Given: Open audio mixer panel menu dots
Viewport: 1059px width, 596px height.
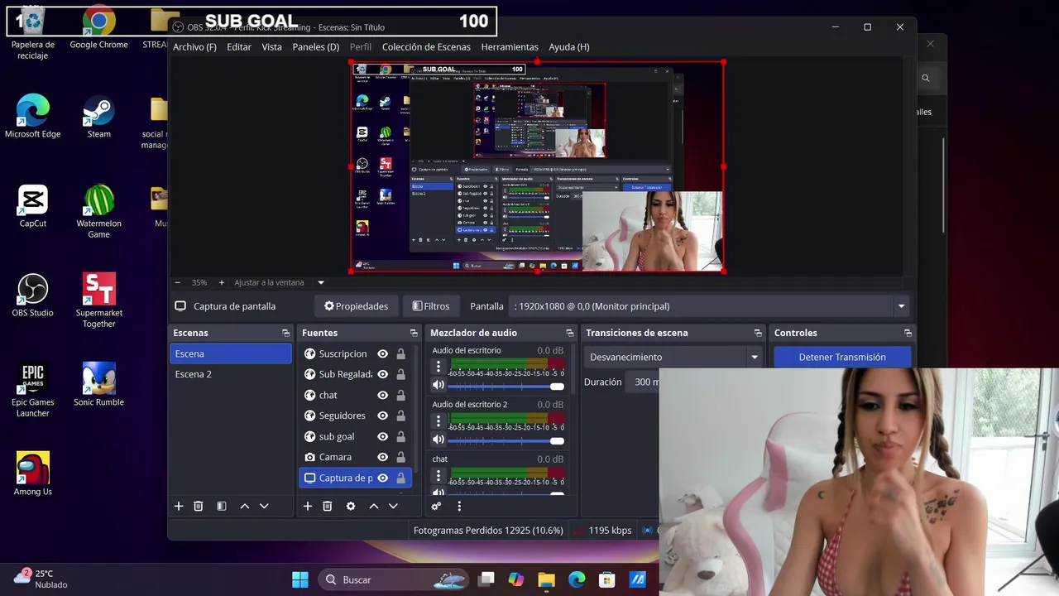Looking at the screenshot, I should pos(459,506).
